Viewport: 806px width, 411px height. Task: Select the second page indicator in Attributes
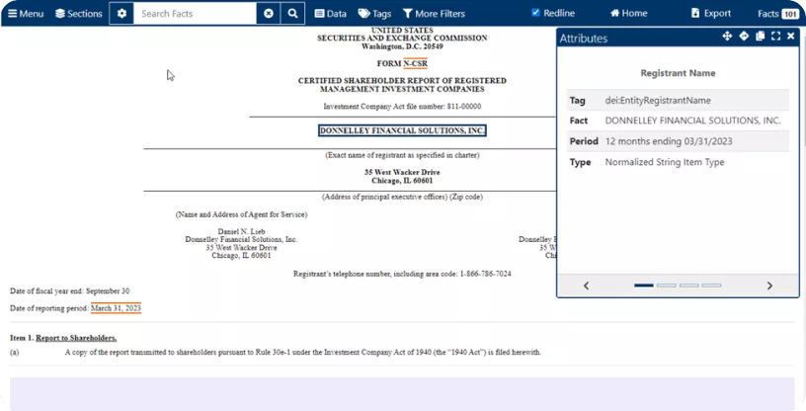[666, 286]
